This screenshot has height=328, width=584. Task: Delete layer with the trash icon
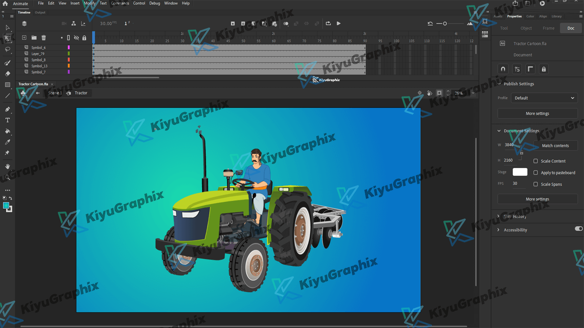point(44,38)
